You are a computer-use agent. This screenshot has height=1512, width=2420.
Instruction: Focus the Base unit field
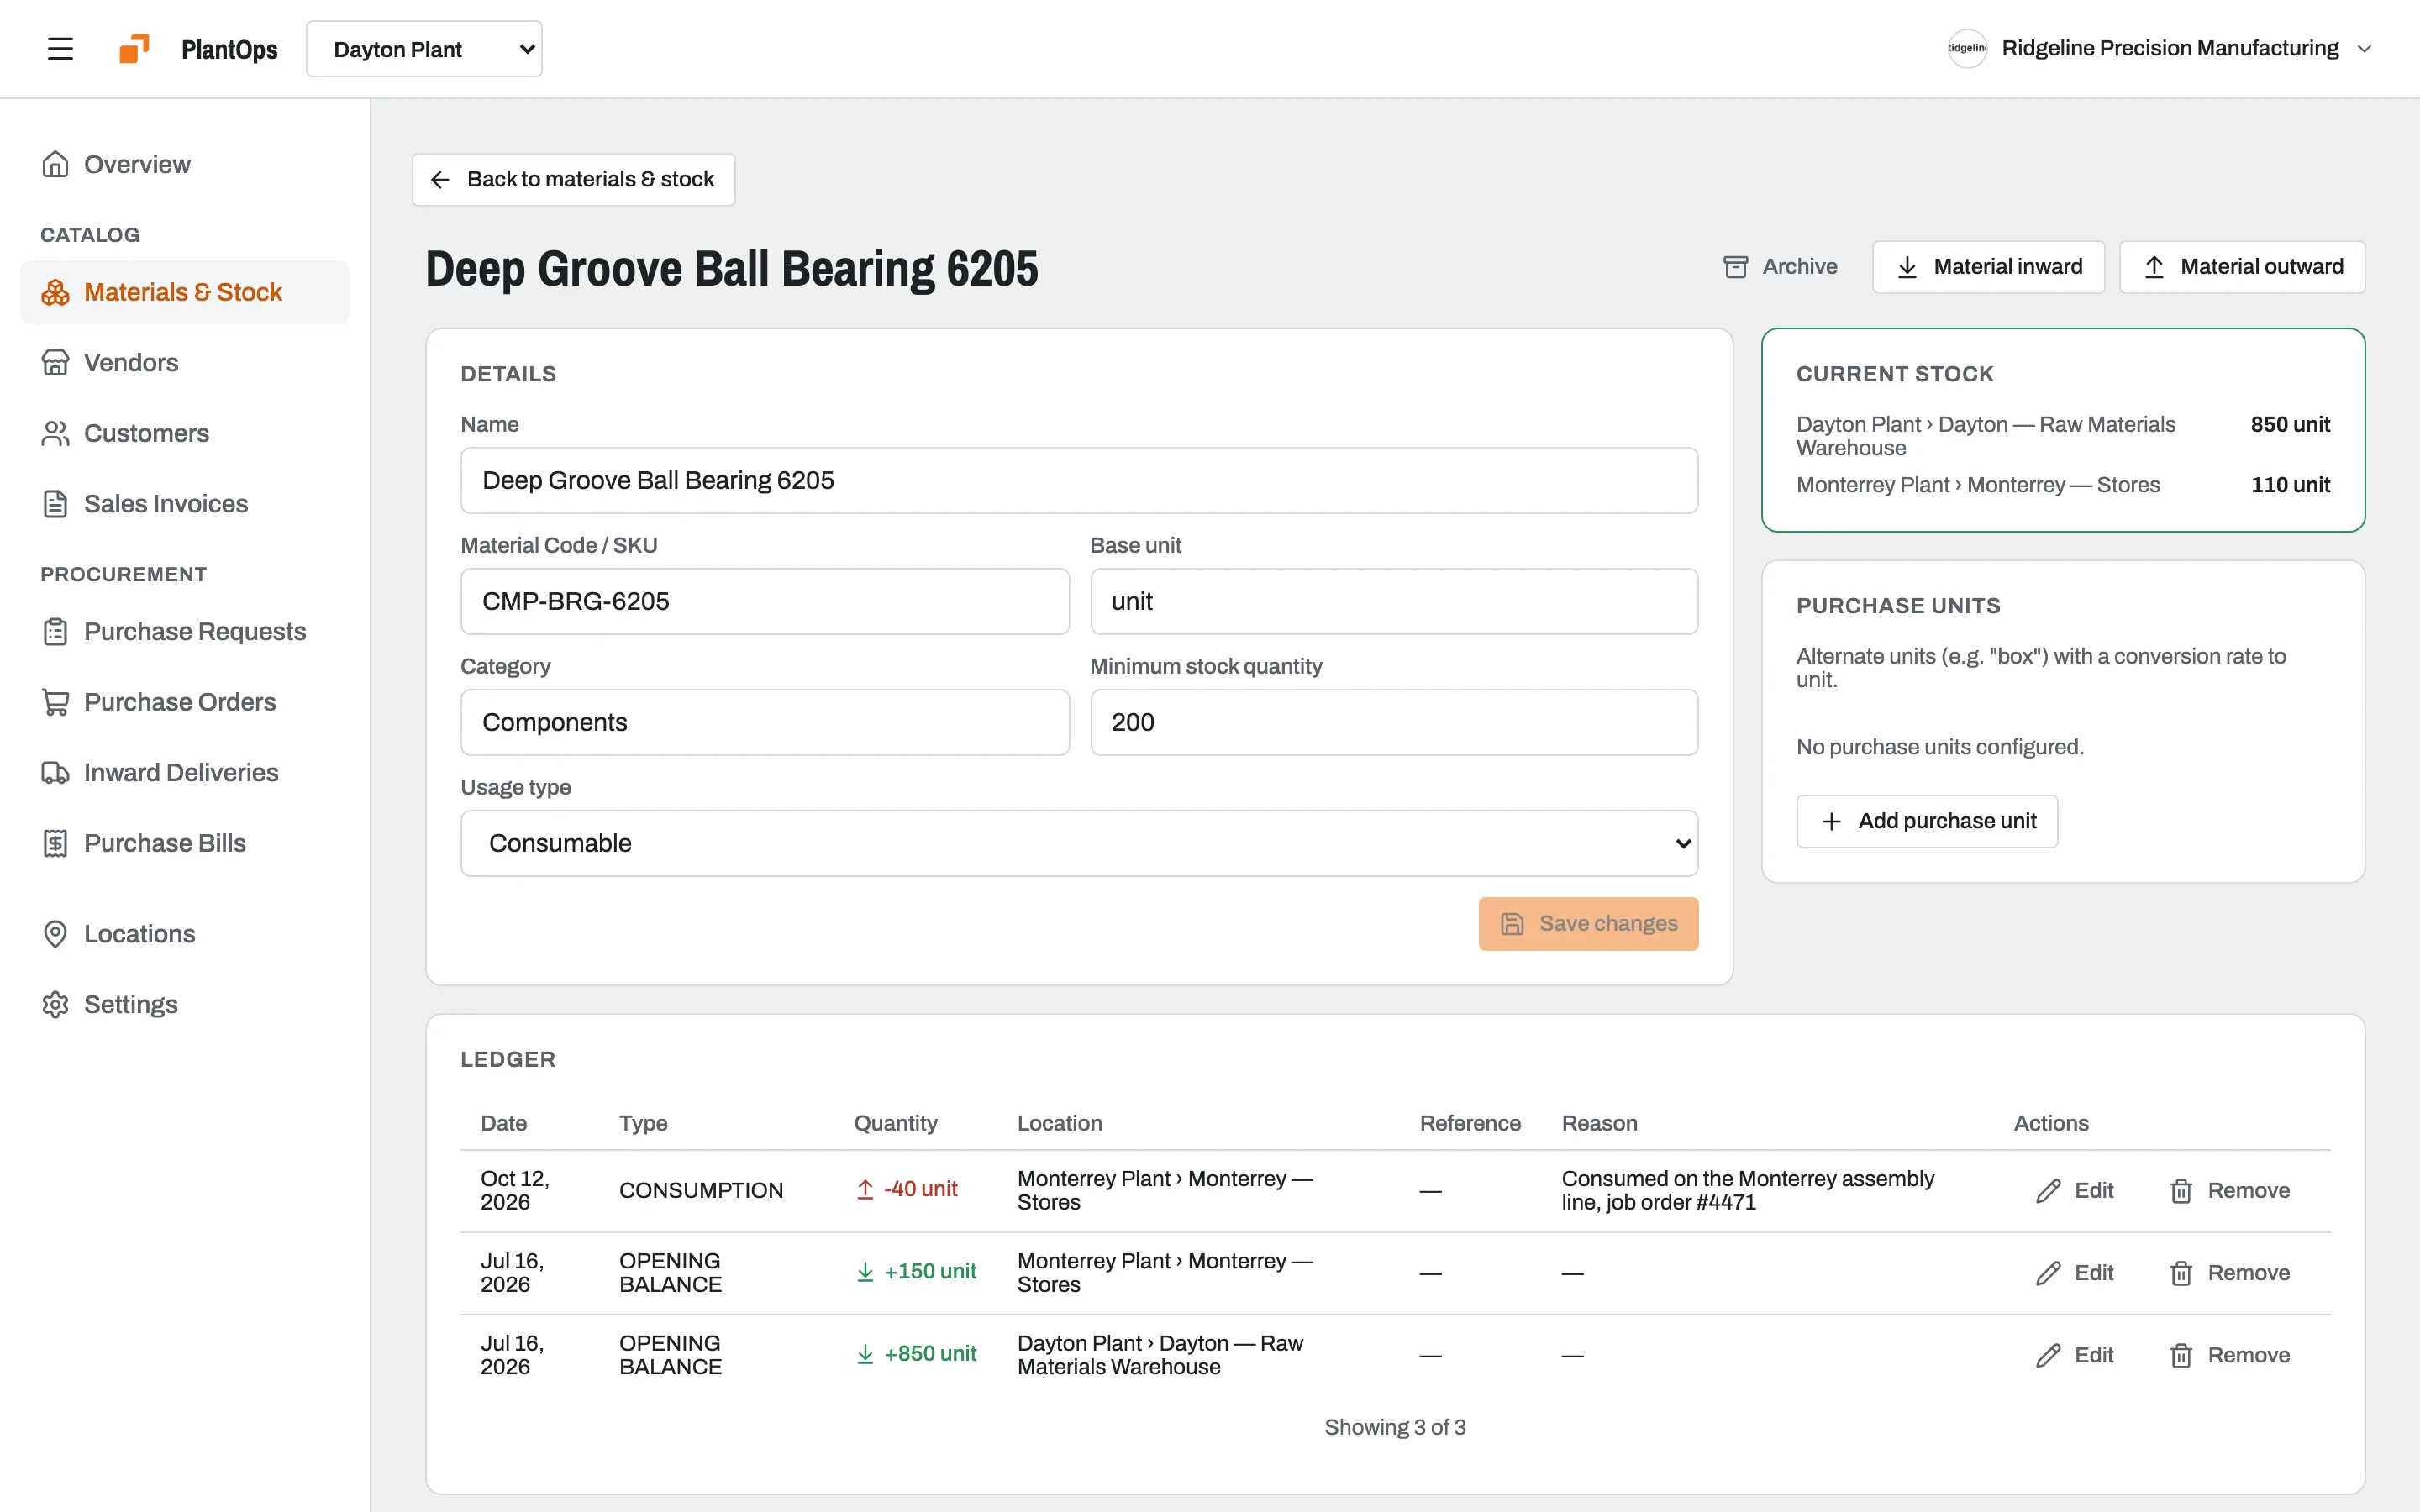coord(1394,601)
